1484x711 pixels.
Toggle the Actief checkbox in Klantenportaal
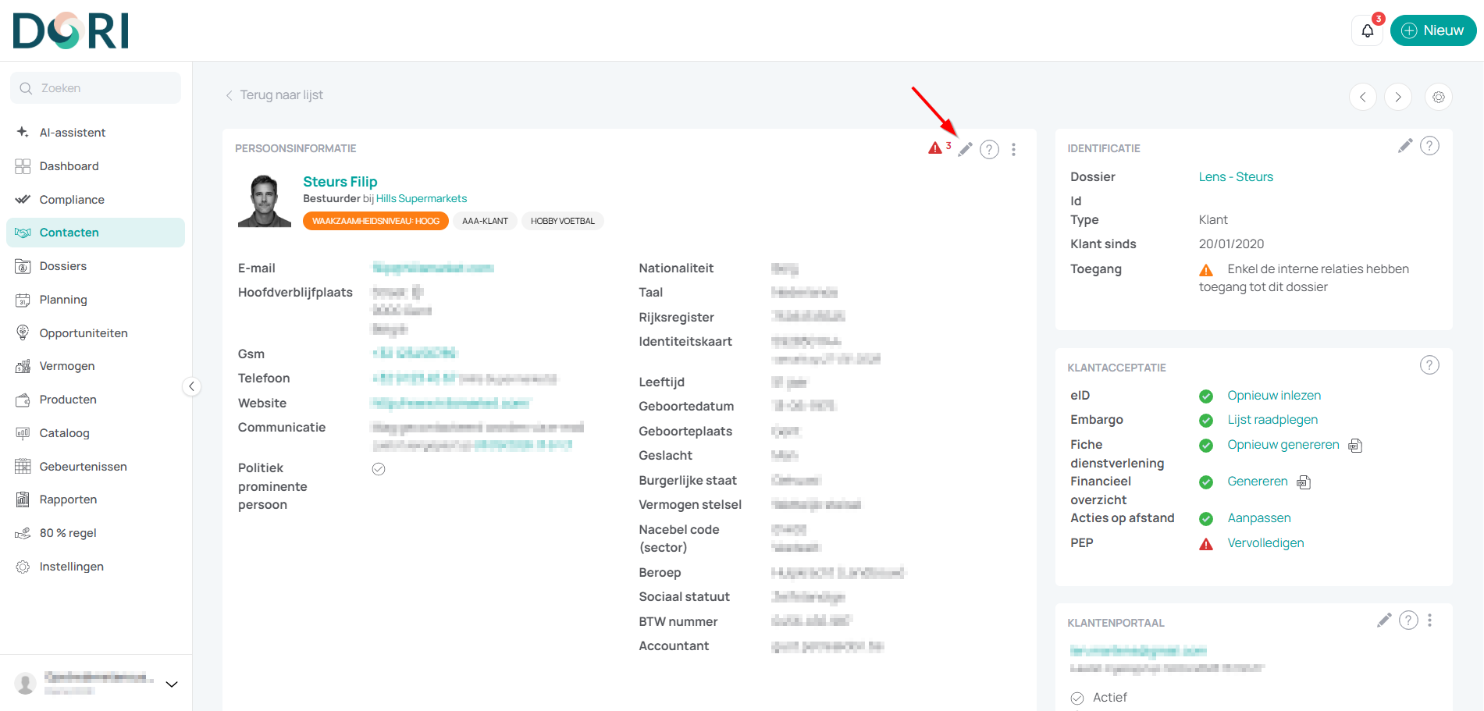[1077, 698]
